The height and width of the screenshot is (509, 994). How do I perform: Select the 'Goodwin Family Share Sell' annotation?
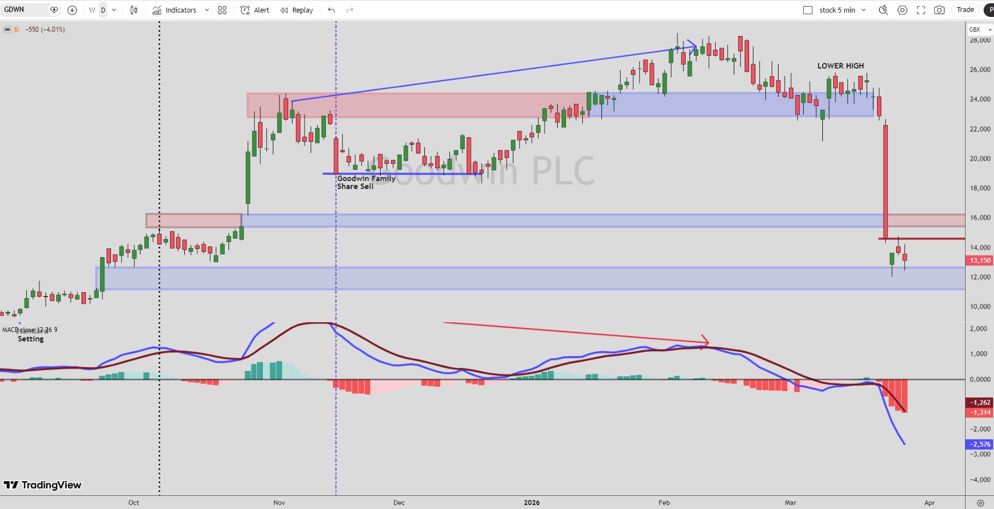tap(366, 182)
